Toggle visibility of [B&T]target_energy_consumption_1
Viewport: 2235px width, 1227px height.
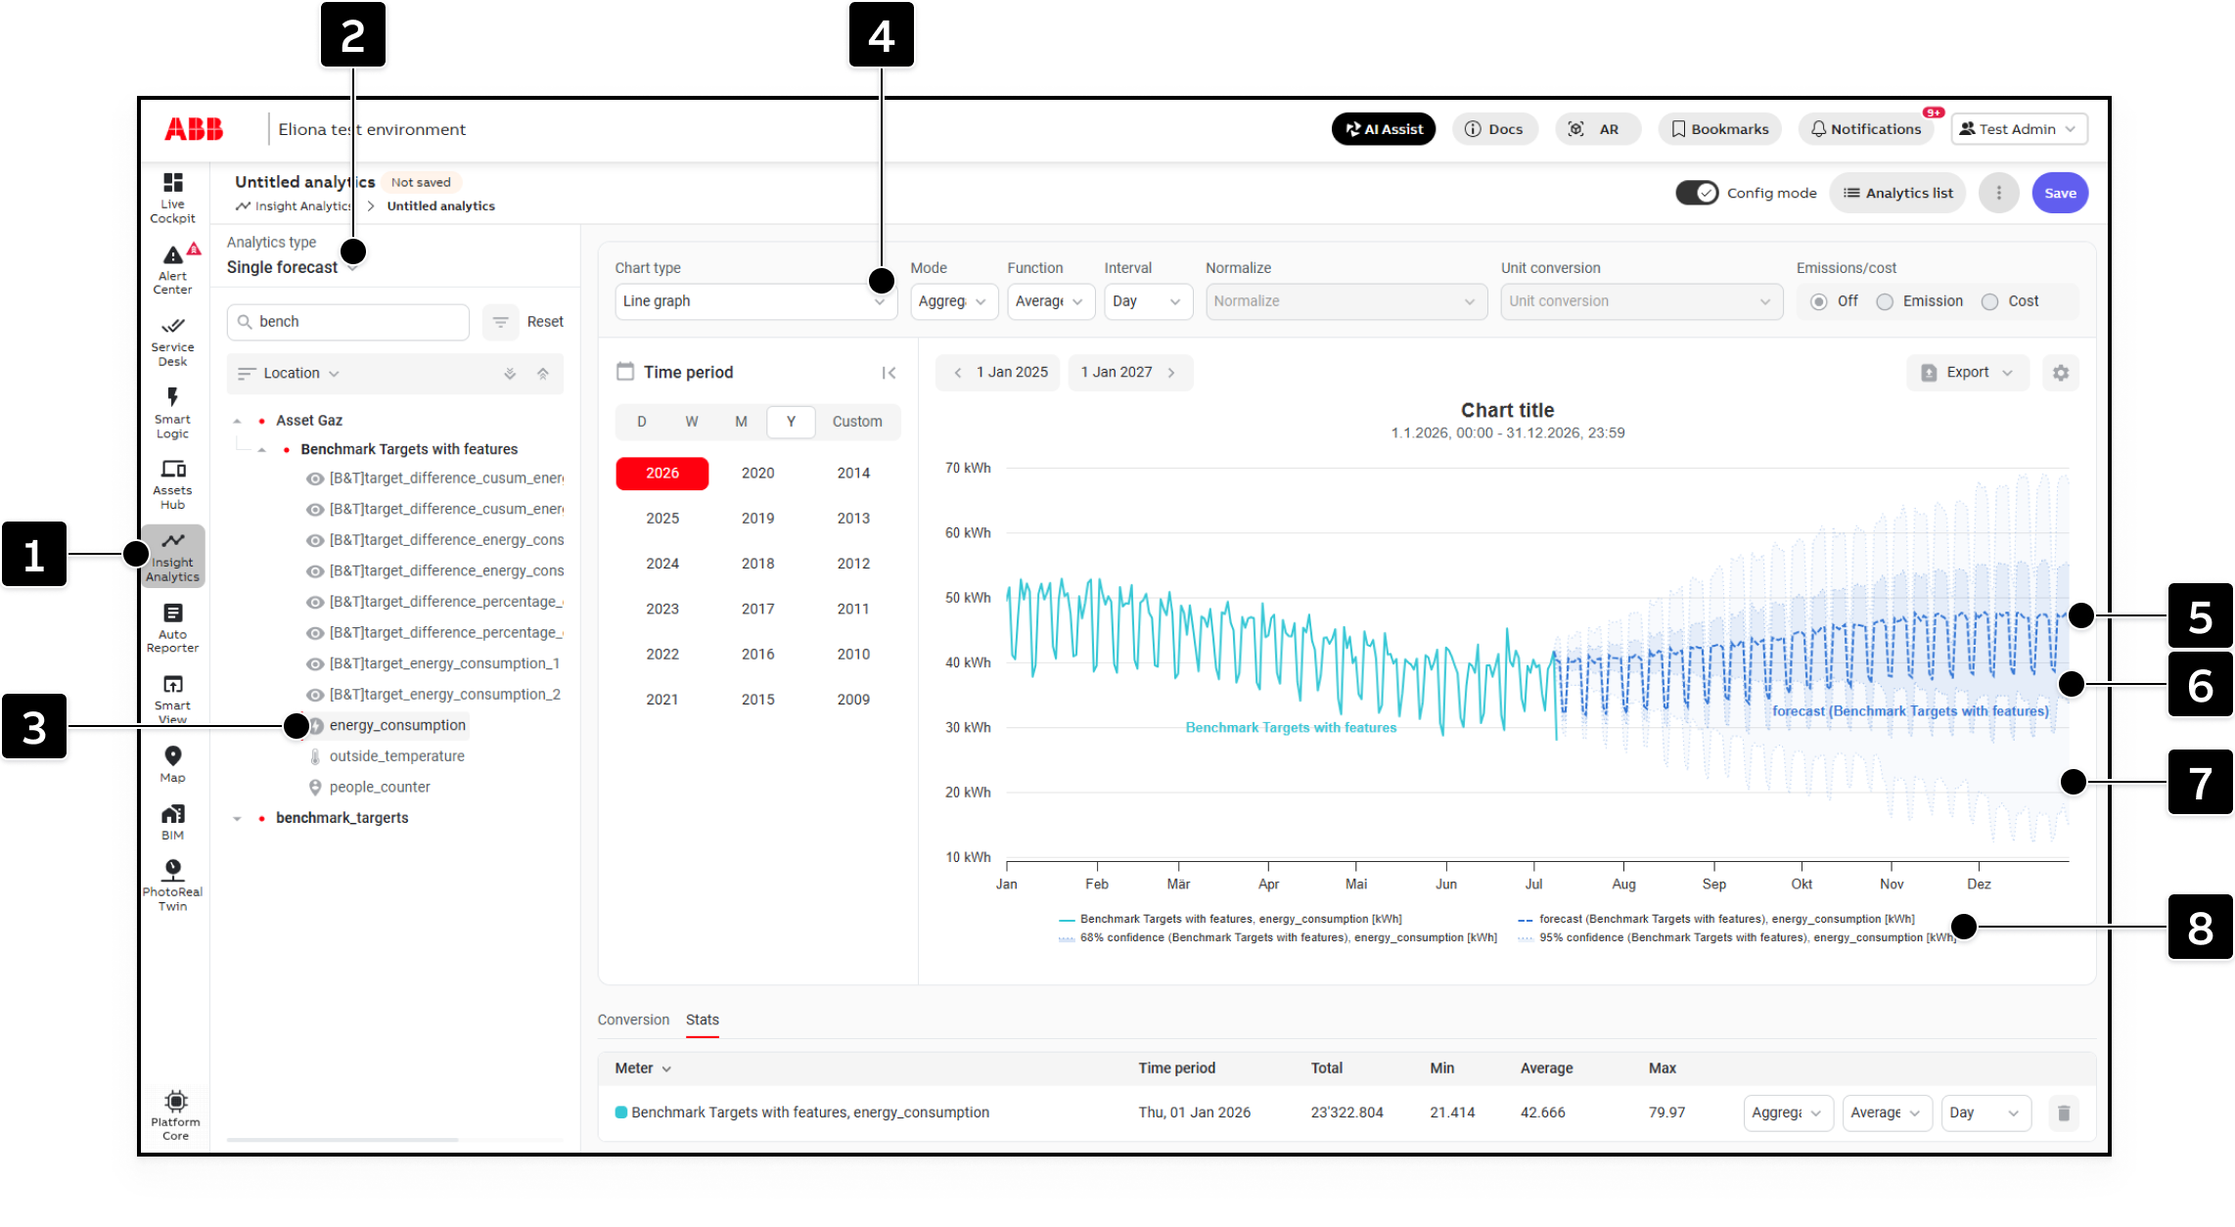315,664
